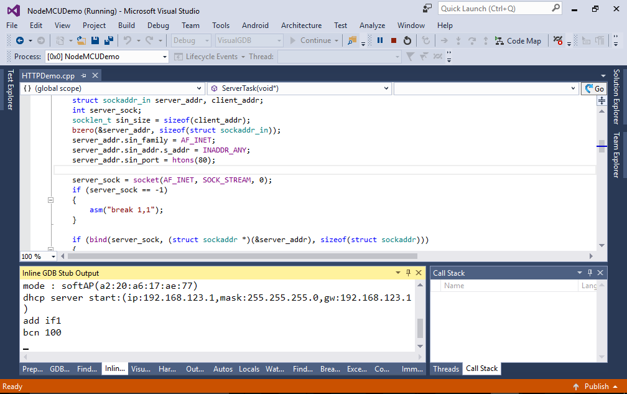Open Inline GDB Stub Output window options arrow
The image size is (627, 394).
tap(398, 273)
